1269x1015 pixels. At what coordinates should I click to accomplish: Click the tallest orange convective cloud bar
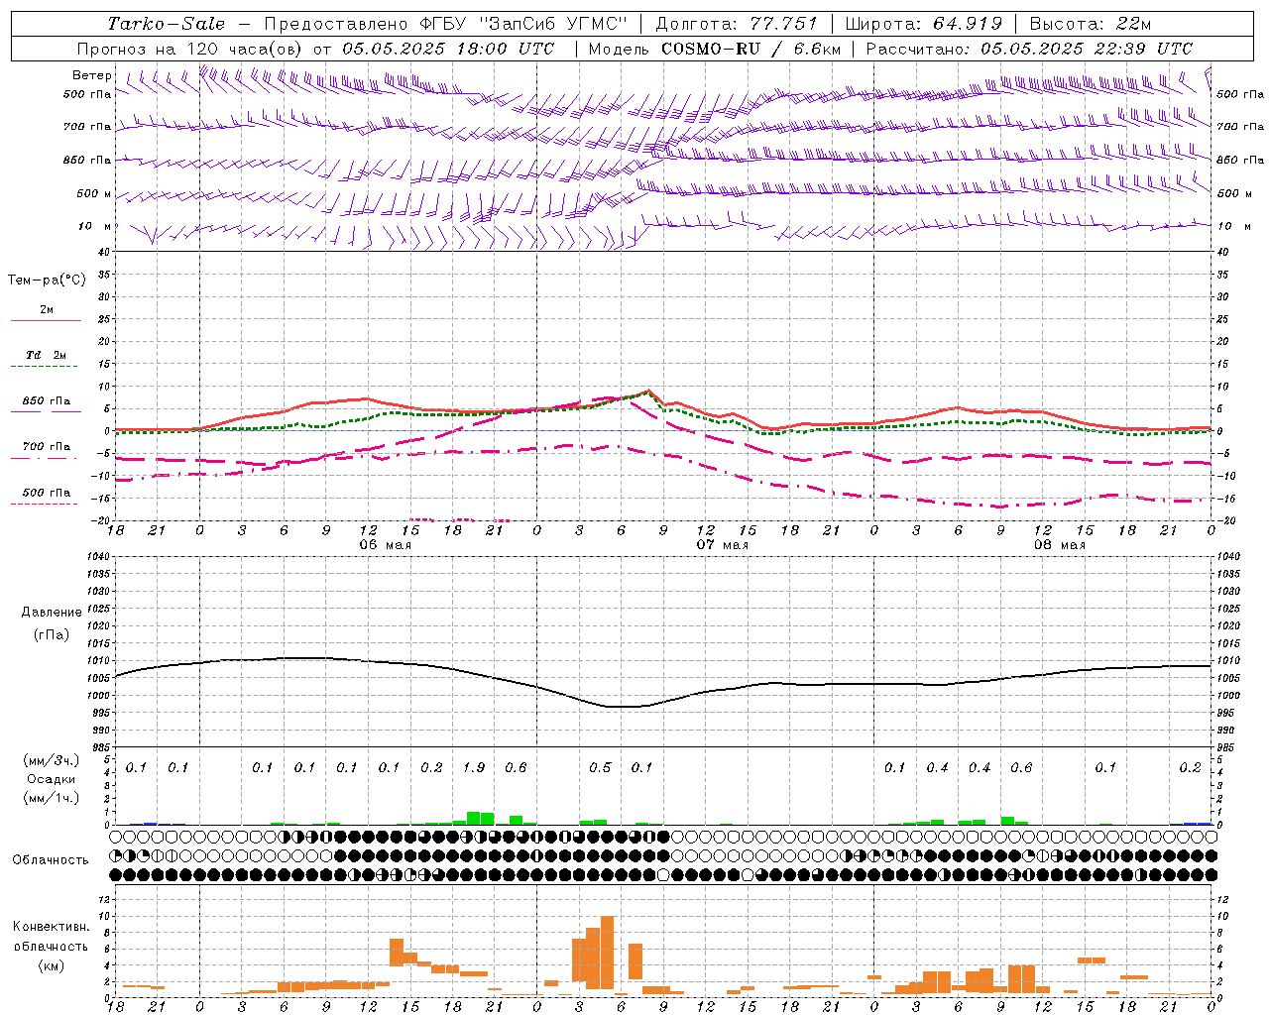(x=607, y=953)
